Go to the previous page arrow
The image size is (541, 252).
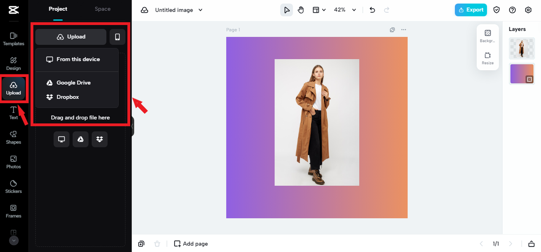coord(481,244)
